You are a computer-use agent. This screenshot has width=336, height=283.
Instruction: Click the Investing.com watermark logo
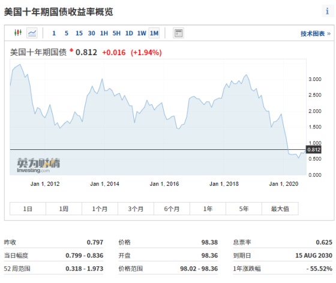point(38,165)
